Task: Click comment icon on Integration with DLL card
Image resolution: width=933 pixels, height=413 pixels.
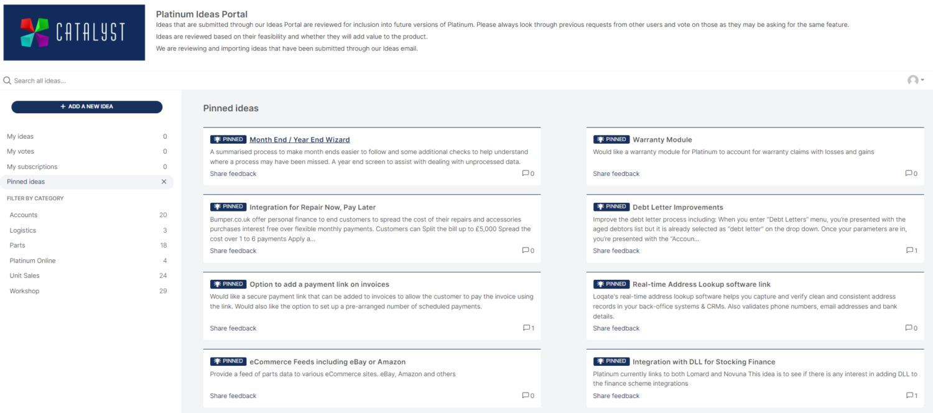Action: click(909, 396)
